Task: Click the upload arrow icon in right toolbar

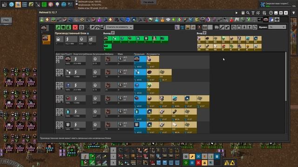Action: click(x=250, y=27)
